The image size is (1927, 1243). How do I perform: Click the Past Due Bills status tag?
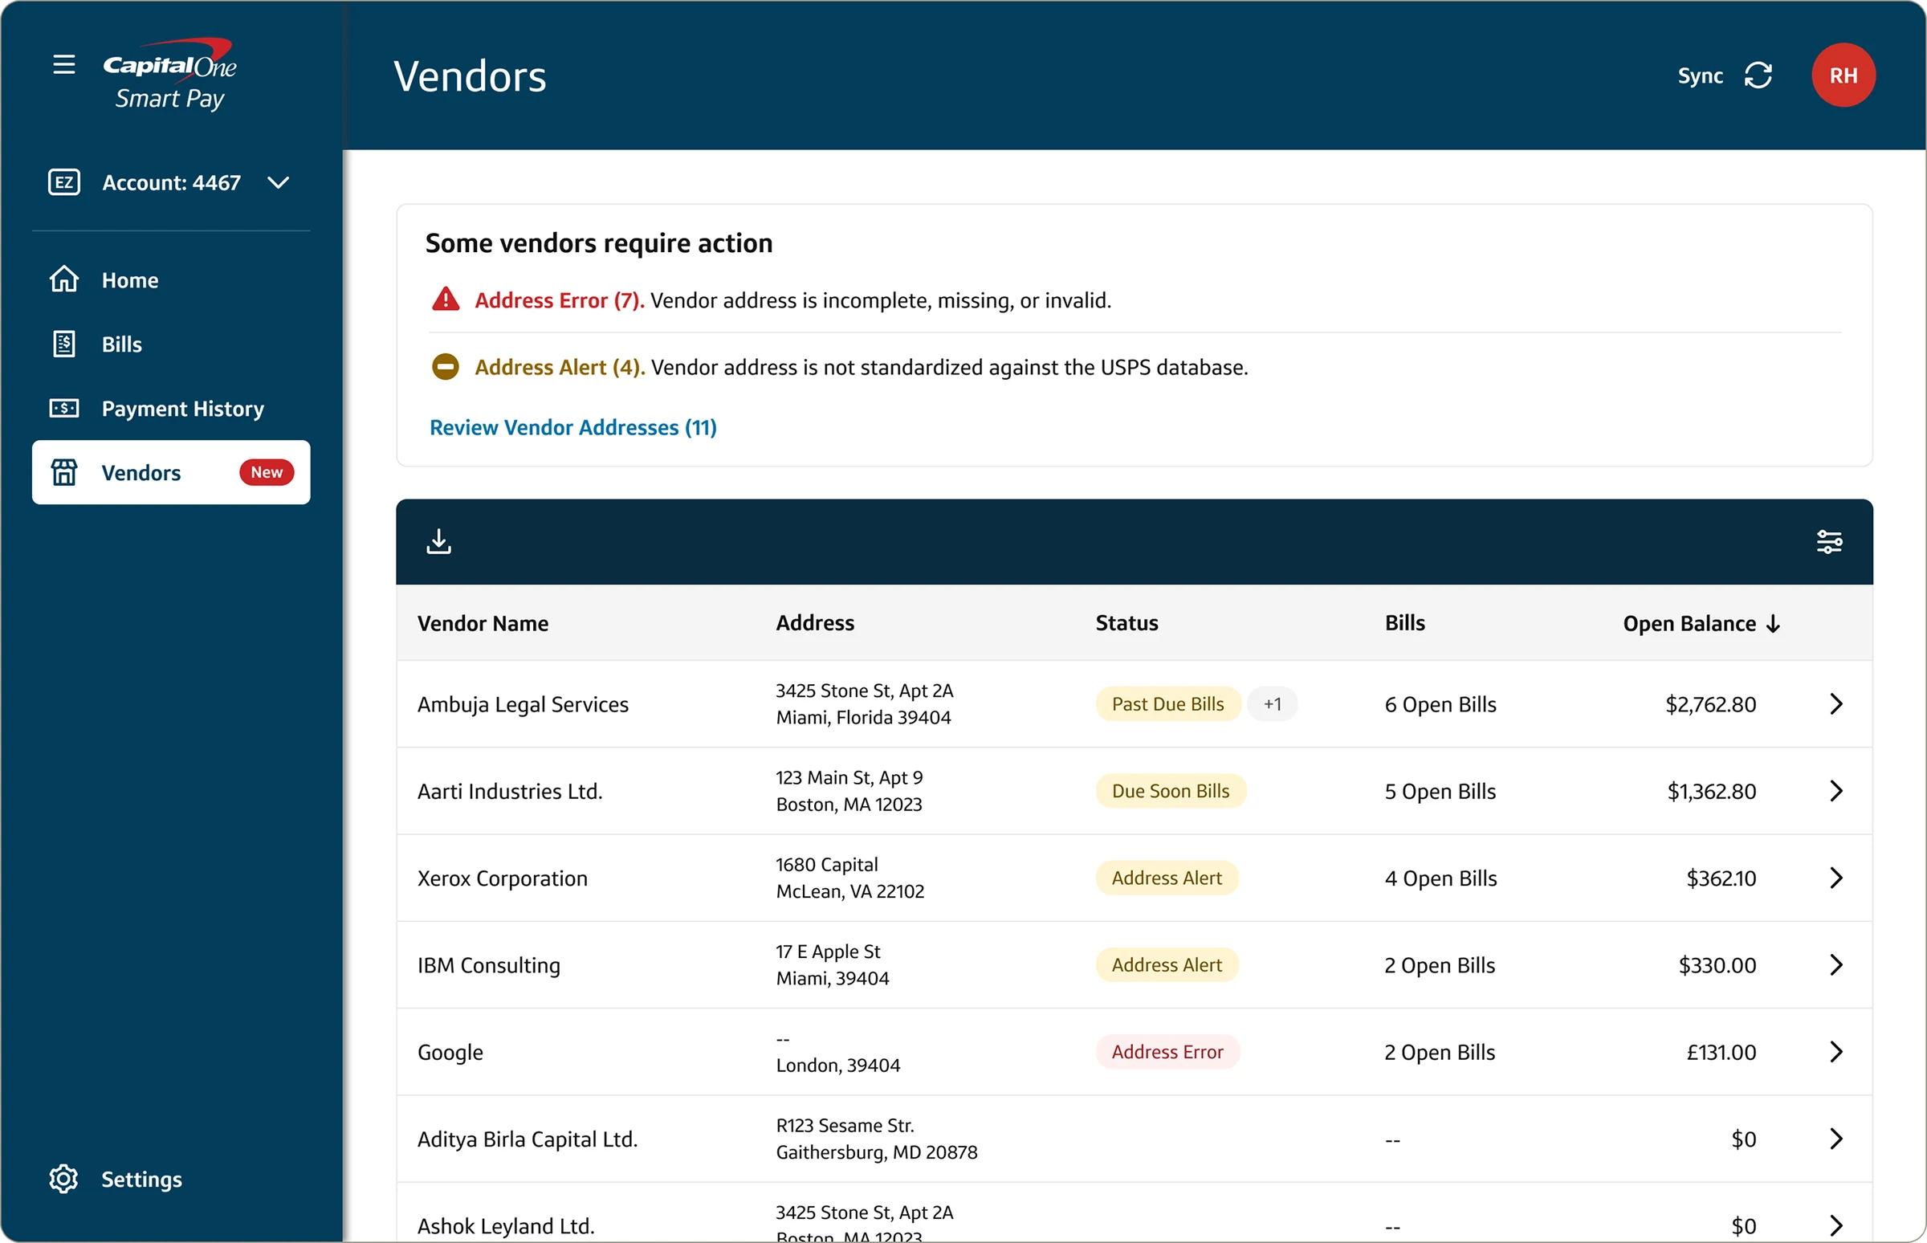(1167, 704)
